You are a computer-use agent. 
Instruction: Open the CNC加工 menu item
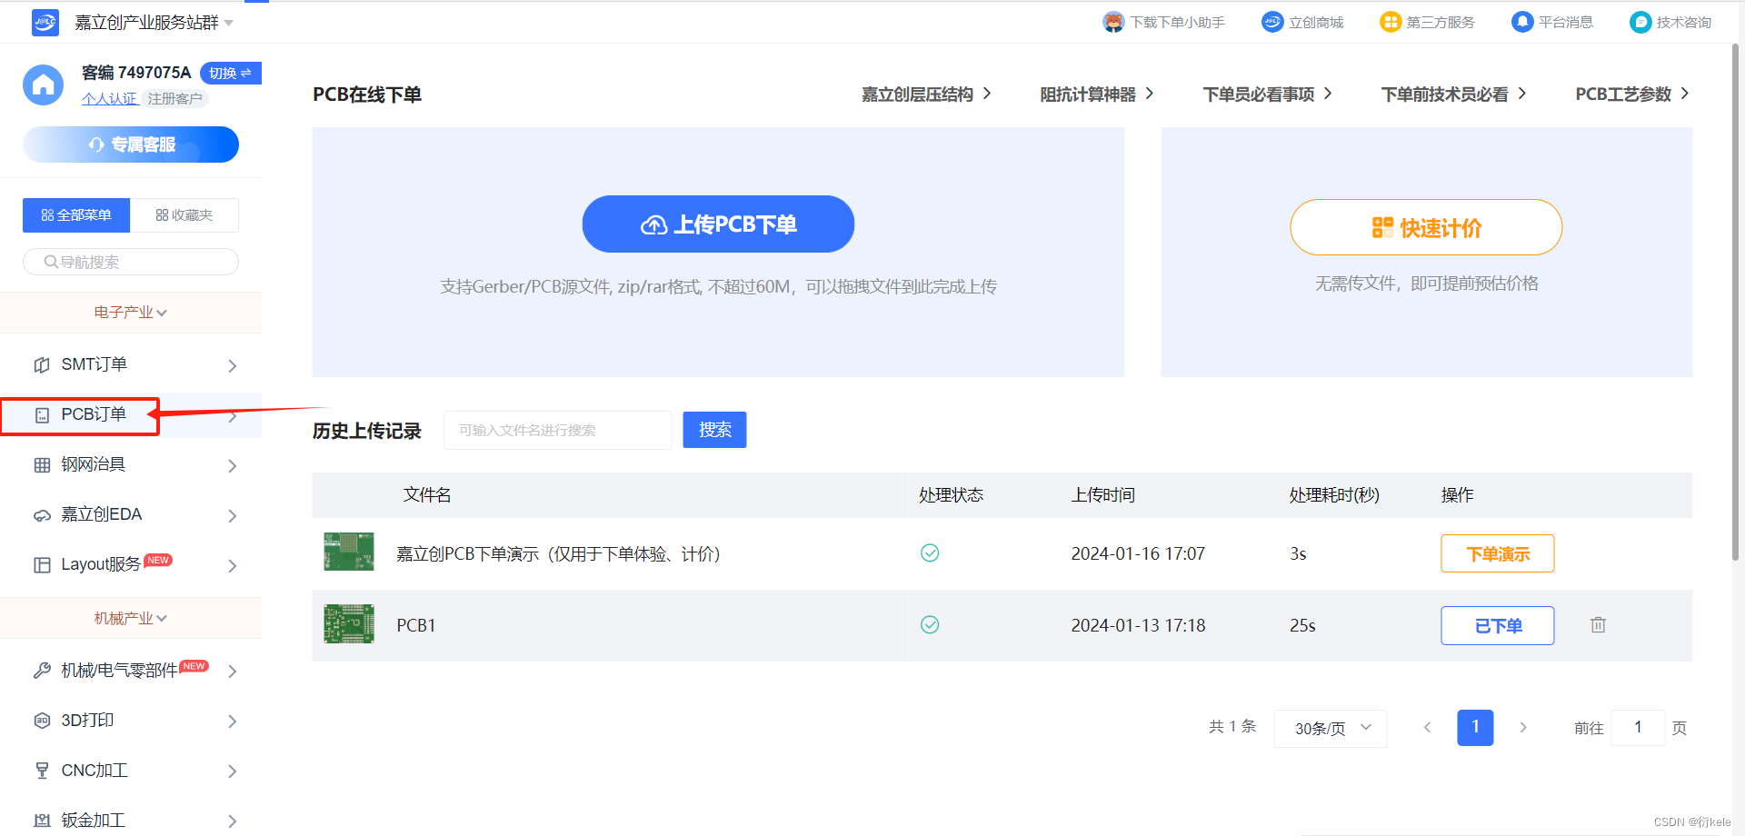[131, 771]
